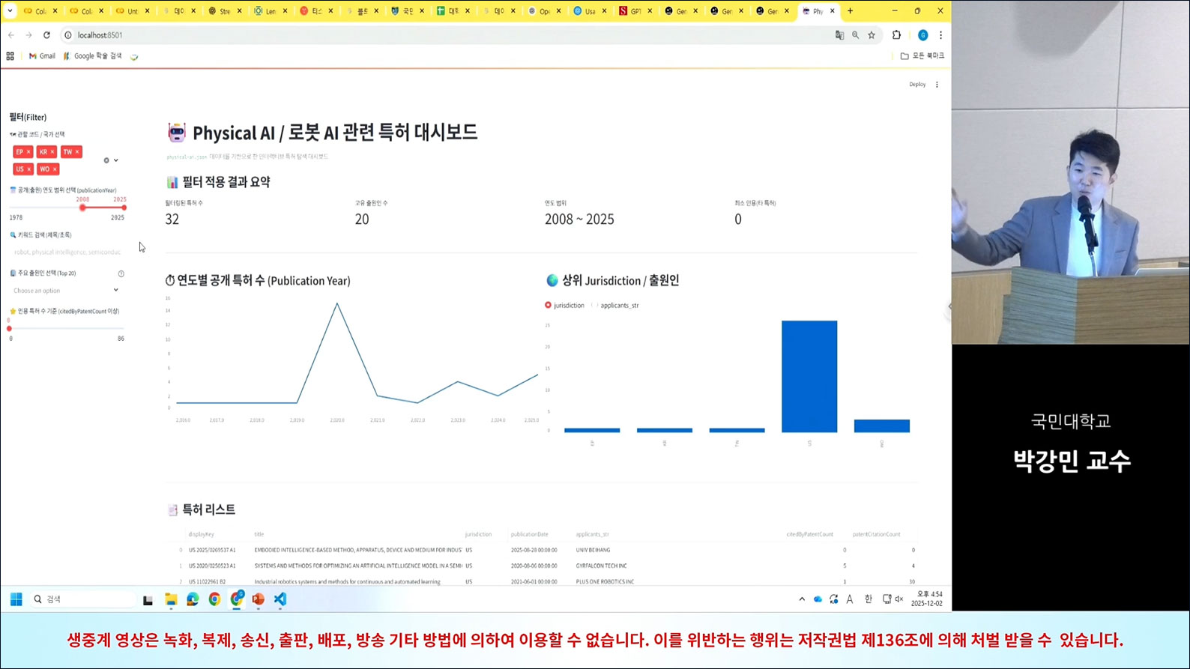Switch to the Stre browser tab
Screen dimensions: 1190x669
223,11
